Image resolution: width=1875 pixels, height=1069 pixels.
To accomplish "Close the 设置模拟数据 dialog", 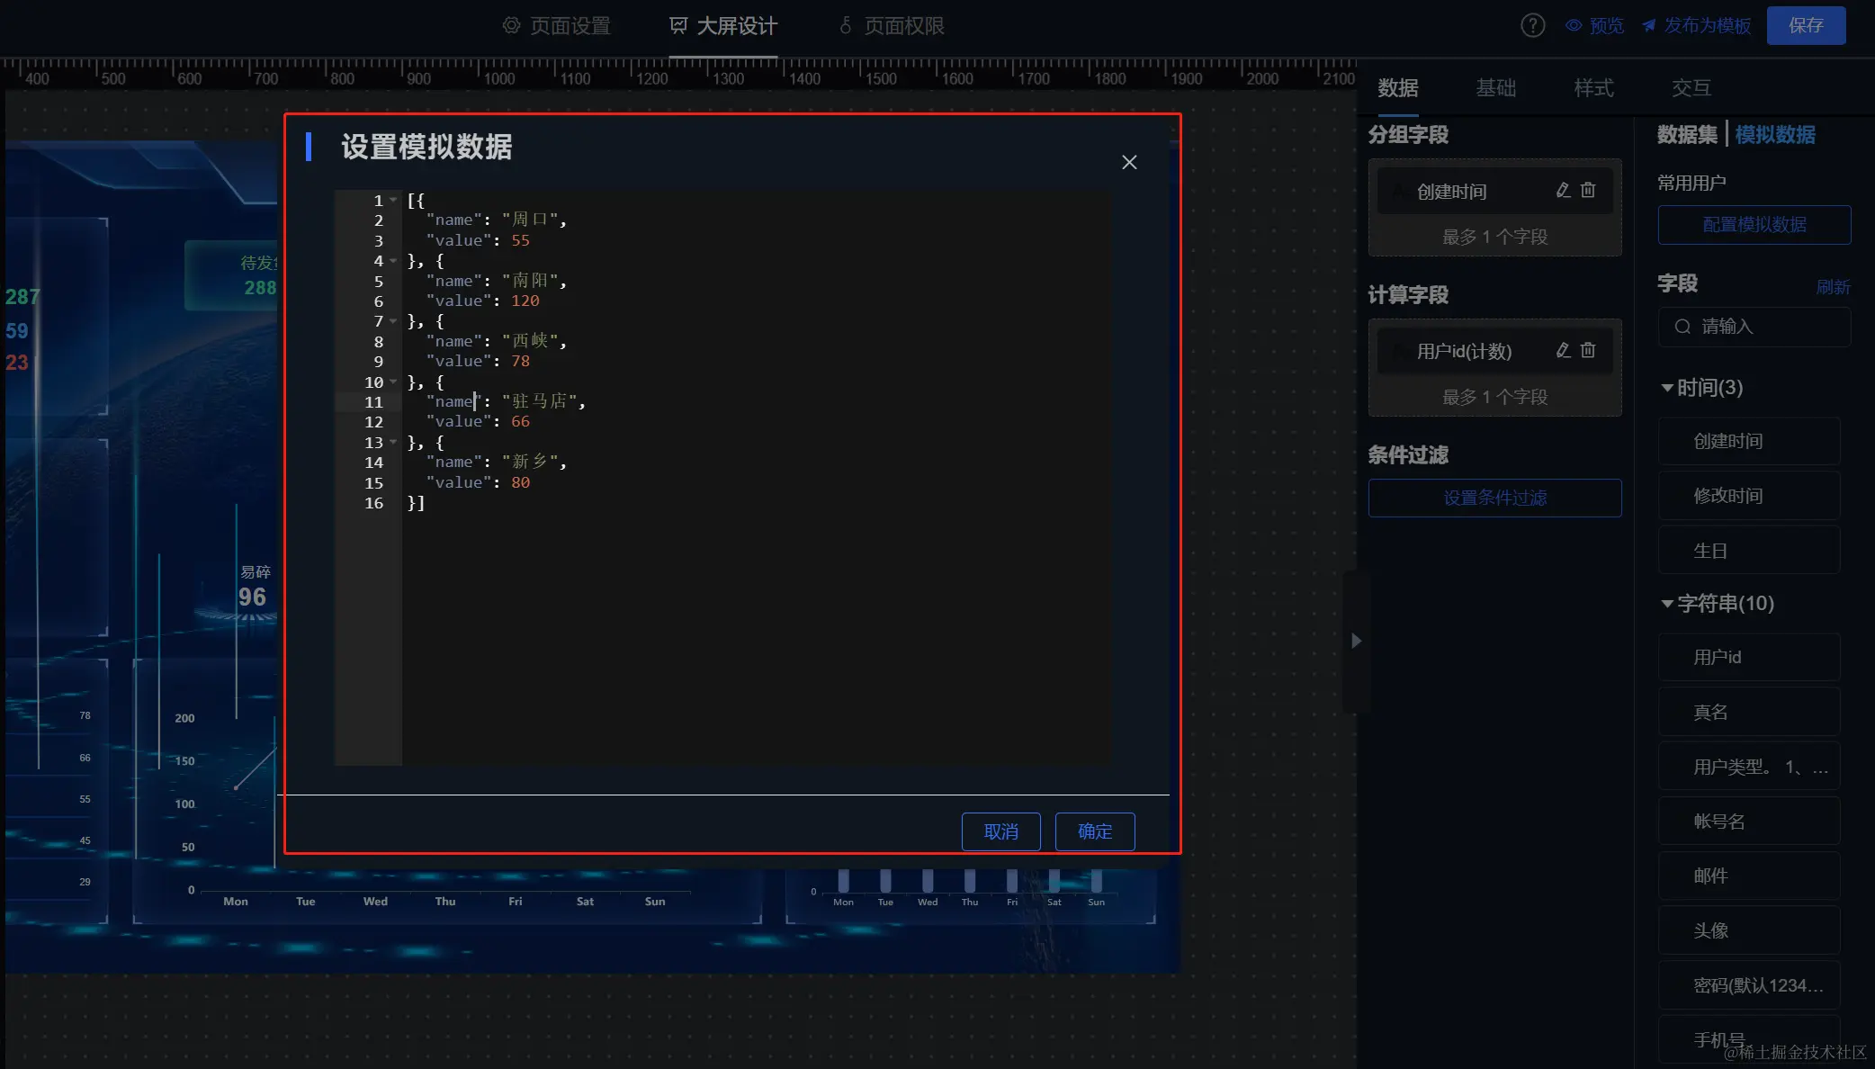I will tap(1129, 162).
